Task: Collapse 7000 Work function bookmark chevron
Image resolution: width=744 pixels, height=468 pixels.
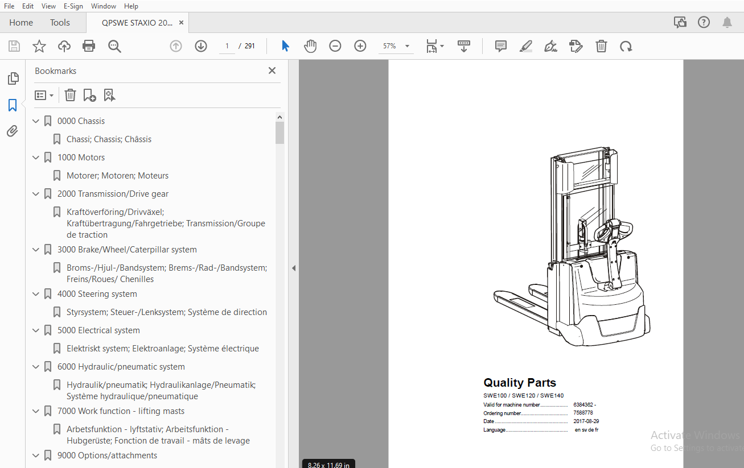Action: [x=36, y=411]
